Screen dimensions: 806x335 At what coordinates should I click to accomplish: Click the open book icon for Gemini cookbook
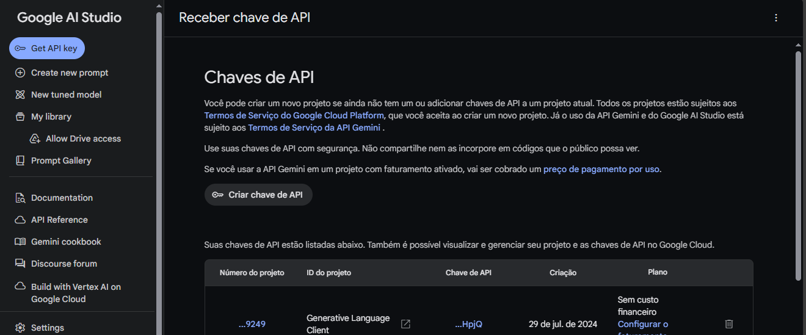click(20, 242)
